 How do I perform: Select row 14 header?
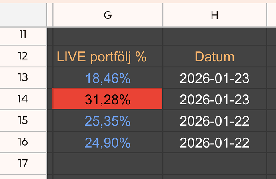pyautogui.click(x=23, y=99)
